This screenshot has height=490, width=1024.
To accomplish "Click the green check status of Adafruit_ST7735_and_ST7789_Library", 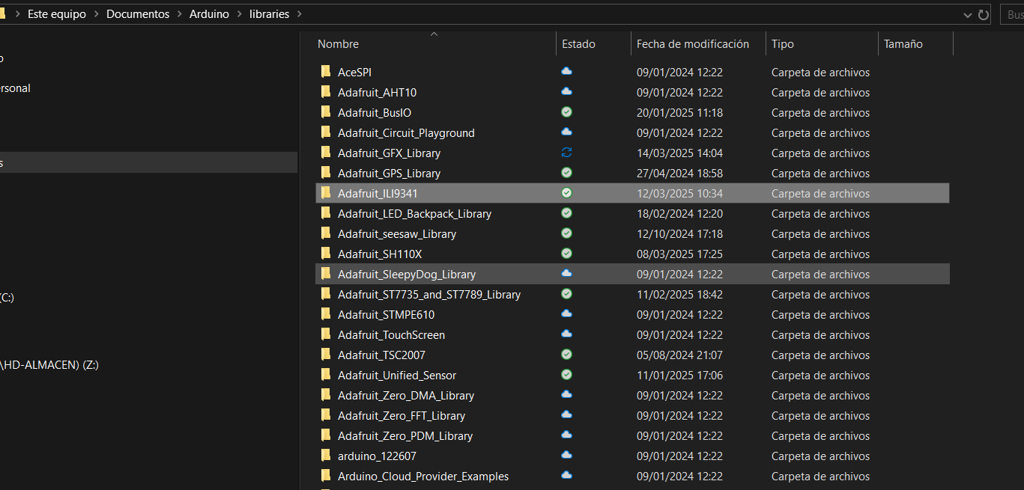I will coord(567,294).
